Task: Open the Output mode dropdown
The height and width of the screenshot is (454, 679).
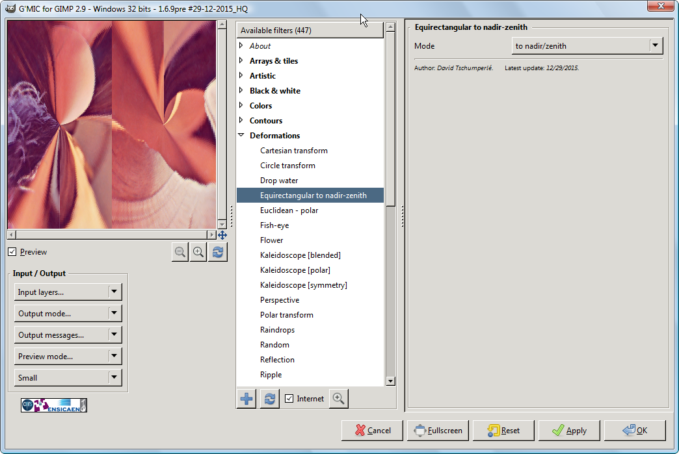Action: (68, 313)
